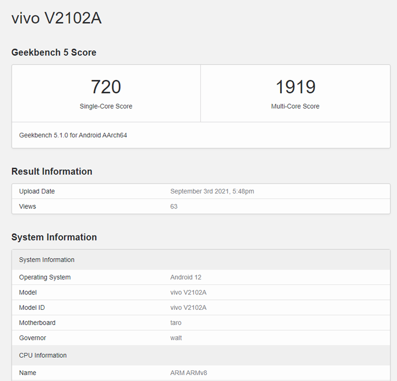Click the CPU Information table header row
Screen dimensions: 397x381
coord(201,356)
